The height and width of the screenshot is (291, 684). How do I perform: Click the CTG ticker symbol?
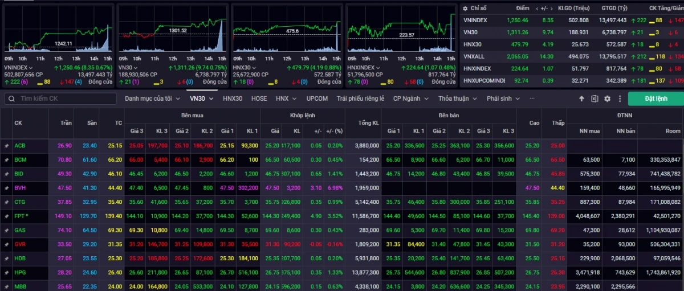pos(20,202)
